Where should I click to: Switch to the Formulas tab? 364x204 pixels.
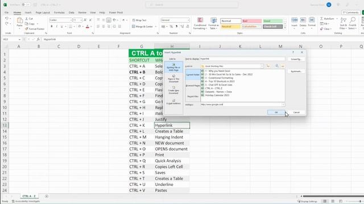(59, 12)
